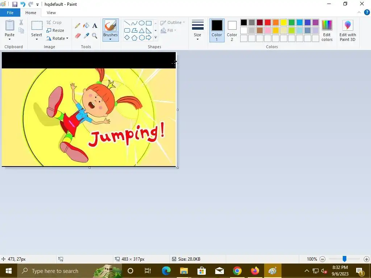Click the Paste clipboard icon
This screenshot has width=371, height=278.
(10, 25)
